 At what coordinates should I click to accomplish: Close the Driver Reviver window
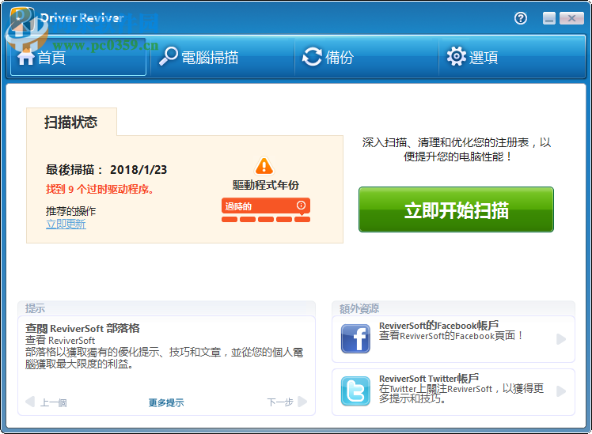point(571,18)
